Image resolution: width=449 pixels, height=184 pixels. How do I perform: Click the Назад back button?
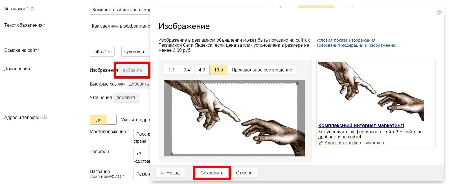tap(170, 173)
